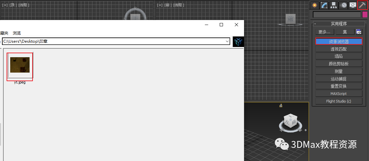Open the [线框] shading menu of the 前 viewport

179,5
